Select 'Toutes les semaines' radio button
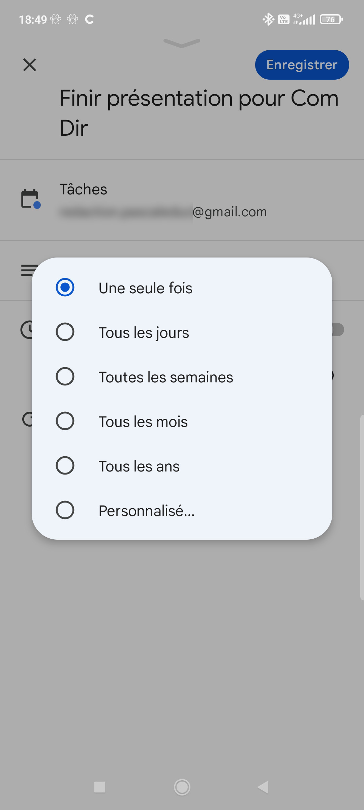Image resolution: width=364 pixels, height=810 pixels. click(65, 377)
